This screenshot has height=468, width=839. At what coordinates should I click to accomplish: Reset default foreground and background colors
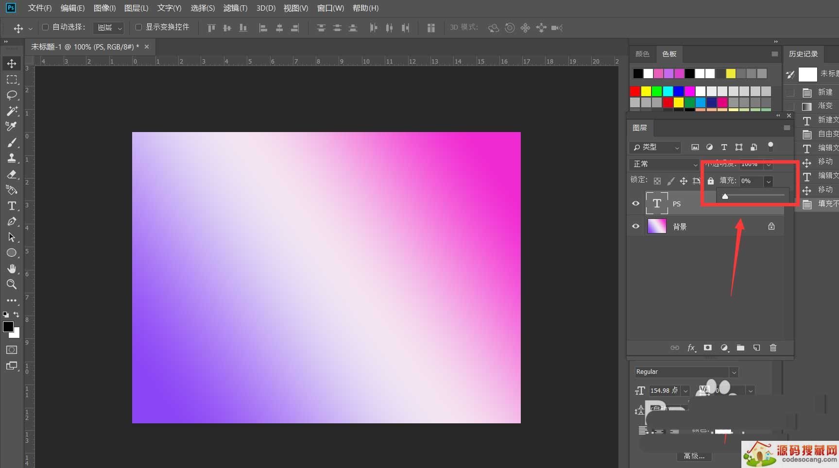(6, 315)
